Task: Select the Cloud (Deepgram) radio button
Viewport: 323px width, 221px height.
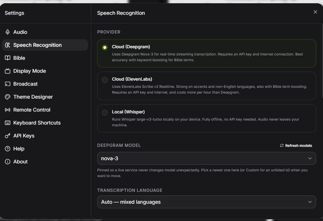Action: (x=105, y=48)
